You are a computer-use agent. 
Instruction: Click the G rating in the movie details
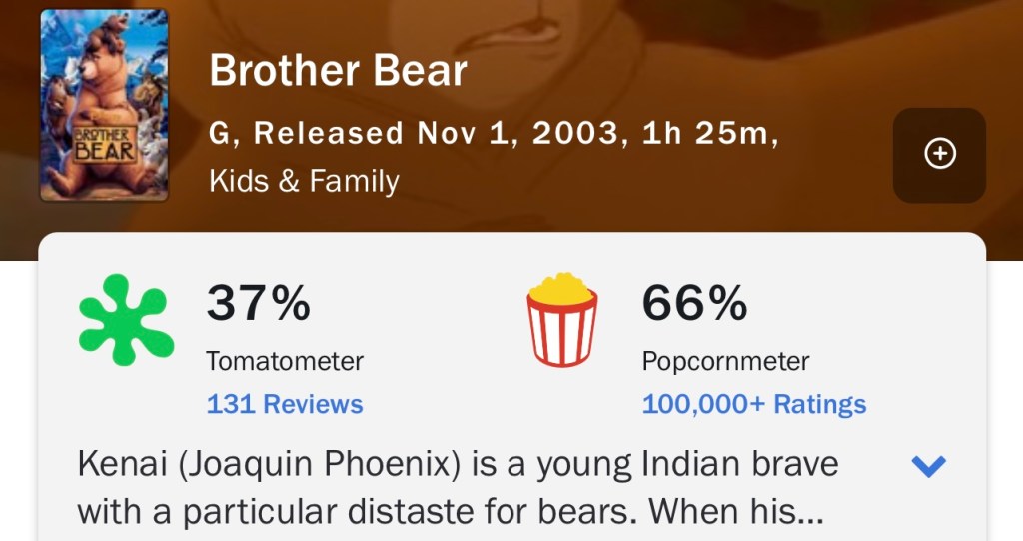point(220,134)
